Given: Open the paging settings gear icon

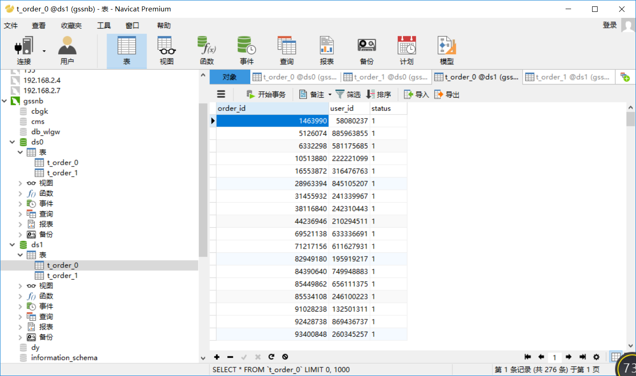Looking at the screenshot, I should (x=596, y=357).
